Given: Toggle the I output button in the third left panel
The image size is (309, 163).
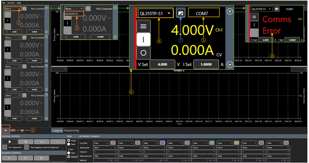Looking at the screenshot, I should point(8,78).
